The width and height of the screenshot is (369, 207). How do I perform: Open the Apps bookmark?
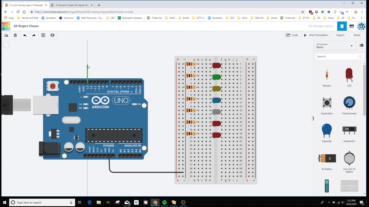coord(9,18)
